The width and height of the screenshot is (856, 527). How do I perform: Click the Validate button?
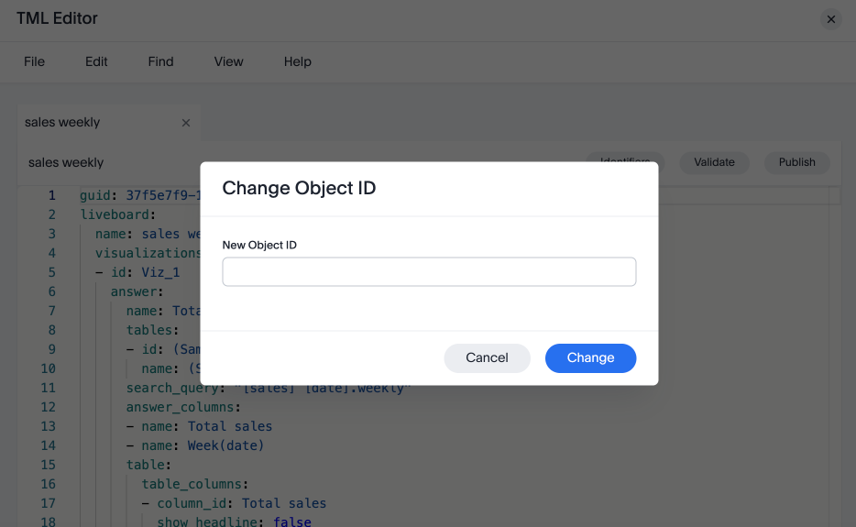click(714, 162)
